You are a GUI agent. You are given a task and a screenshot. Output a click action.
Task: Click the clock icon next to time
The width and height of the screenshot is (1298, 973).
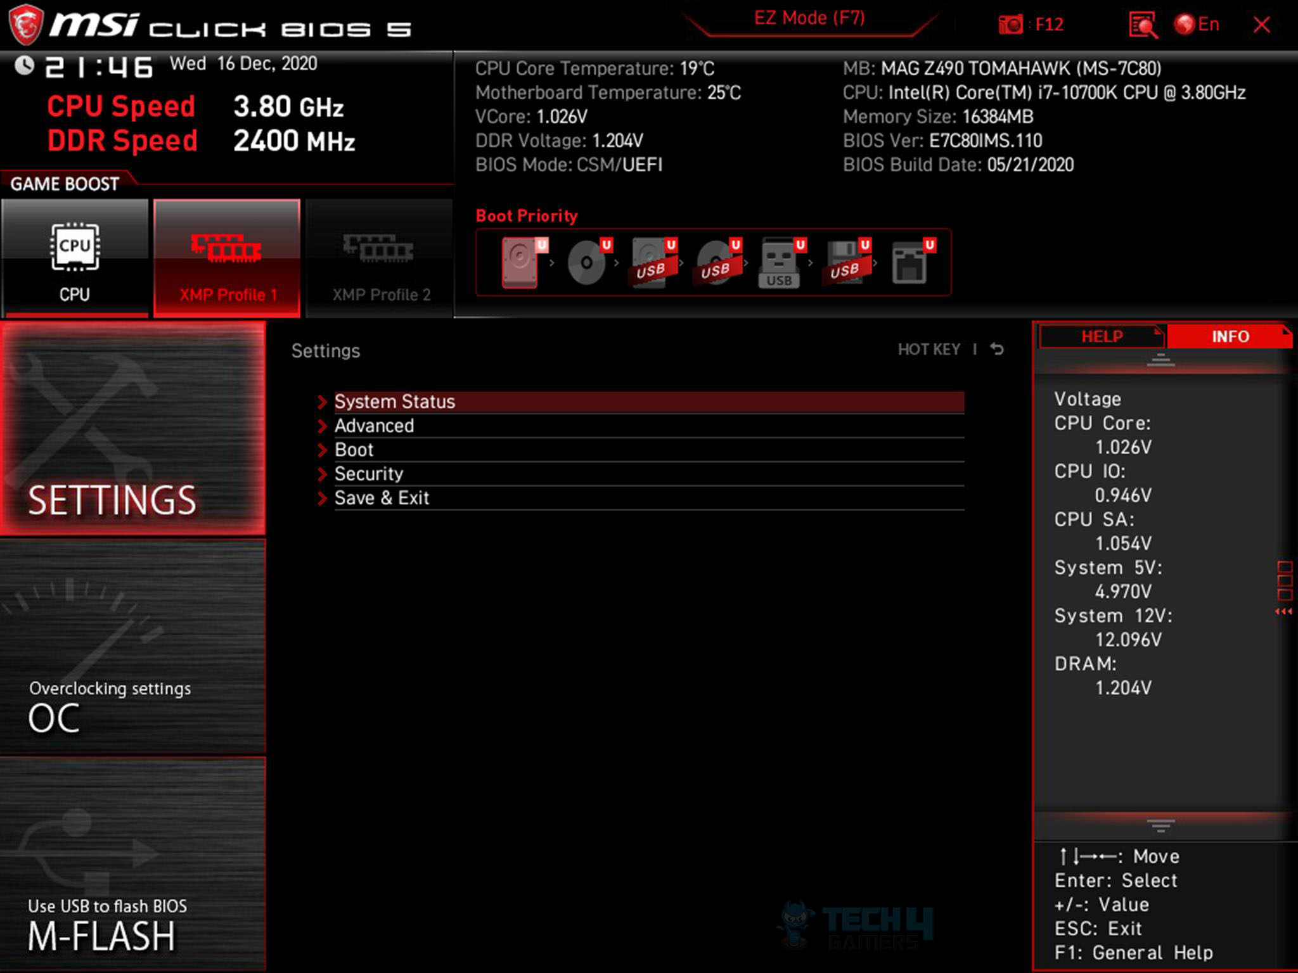point(24,65)
